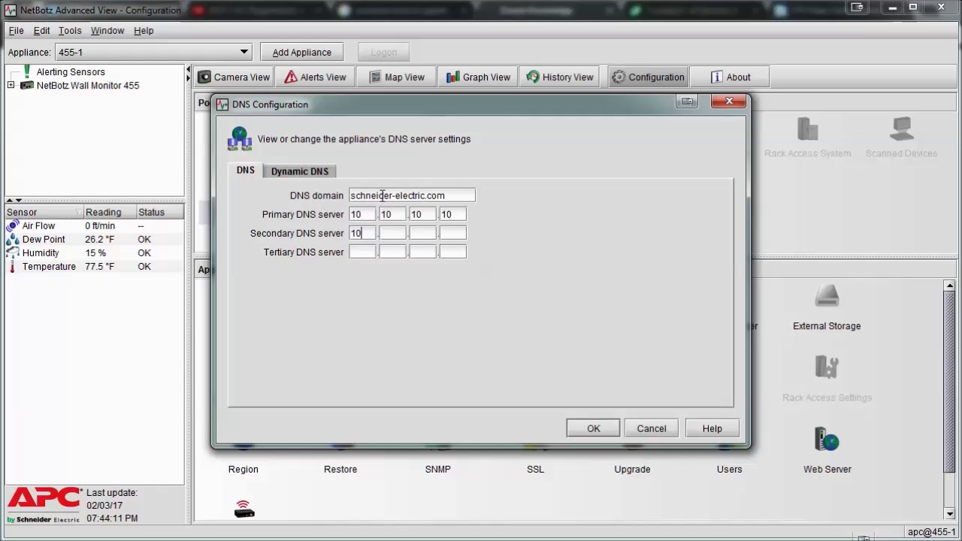Select the Configuration view button
Image resolution: width=962 pixels, height=541 pixels.
tap(648, 77)
